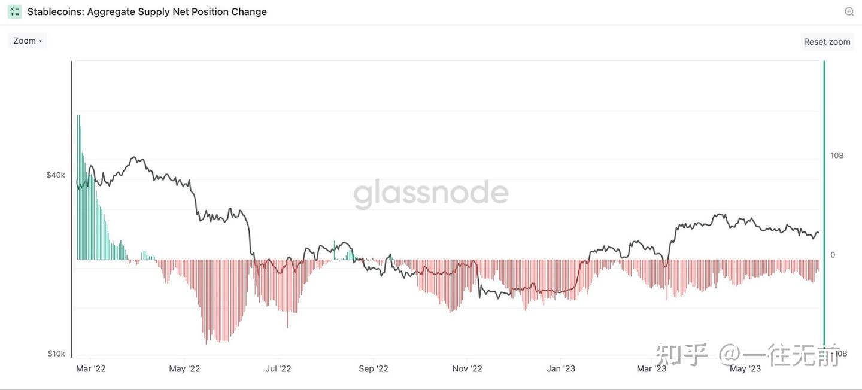862x390 pixels.
Task: Select the Nov '22 x-axis label
Action: tap(467, 368)
